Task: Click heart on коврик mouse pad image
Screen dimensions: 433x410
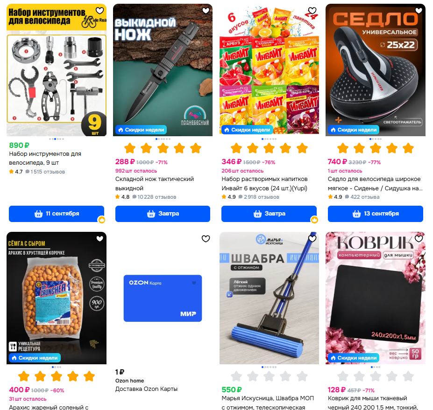Action: click(419, 239)
